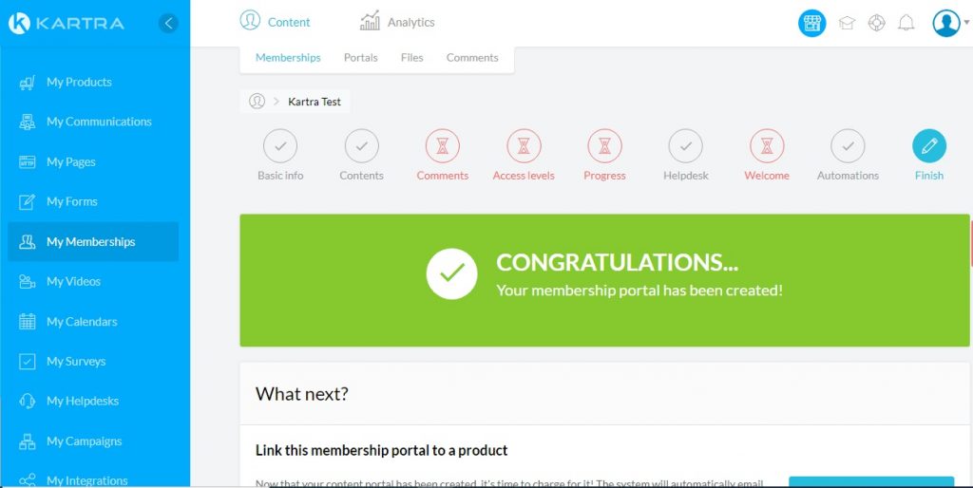
Task: Switch to the Portals tab
Action: 360,58
